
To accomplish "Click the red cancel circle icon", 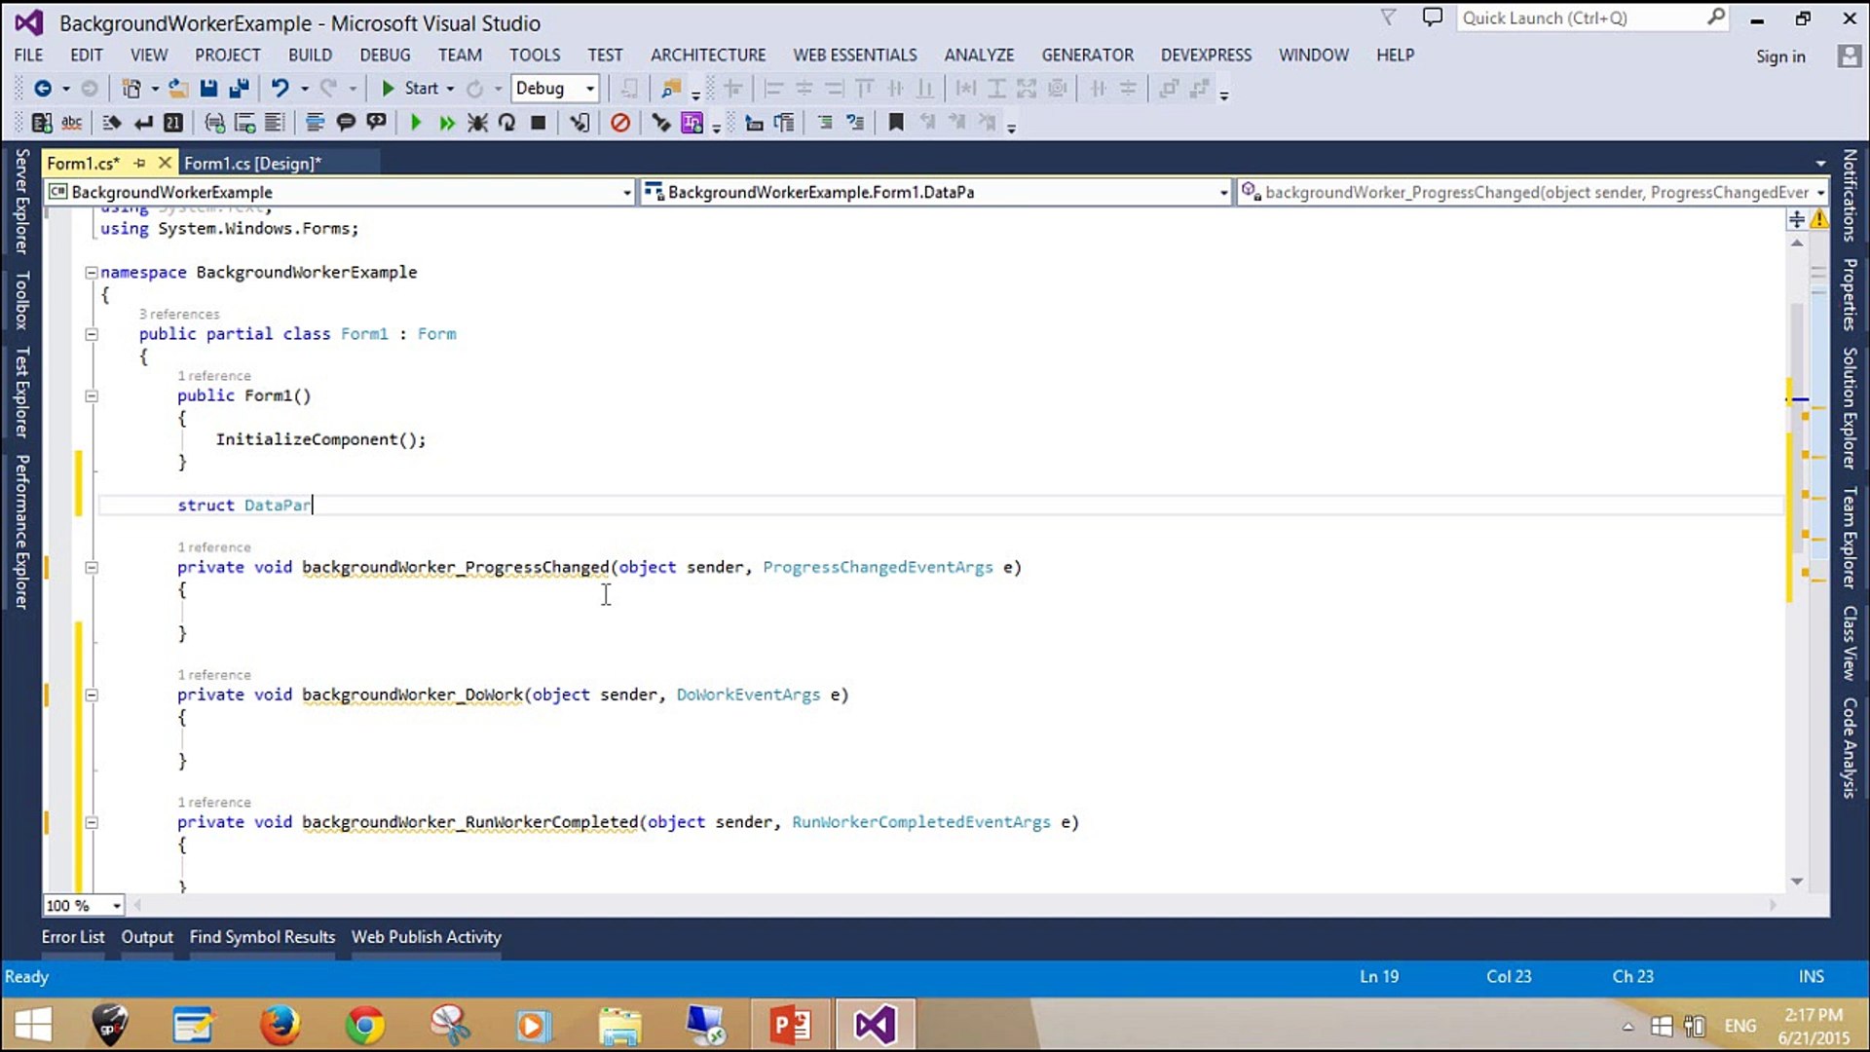I will [x=619, y=123].
